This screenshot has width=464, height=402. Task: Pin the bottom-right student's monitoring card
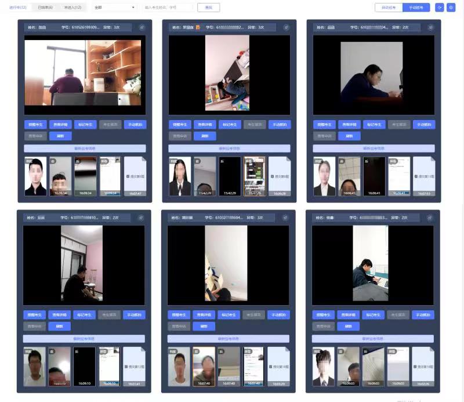click(430, 218)
